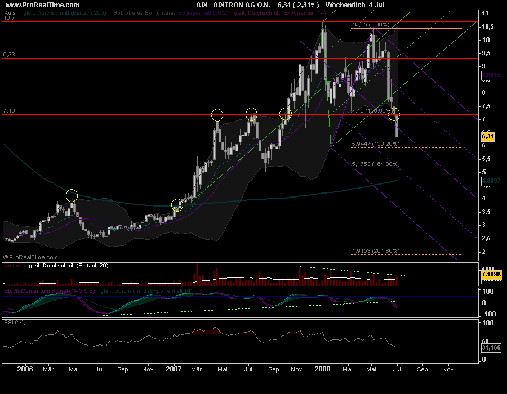Click the 2,5 price scale label
Viewport: 507px width, 394px height.
point(486,238)
